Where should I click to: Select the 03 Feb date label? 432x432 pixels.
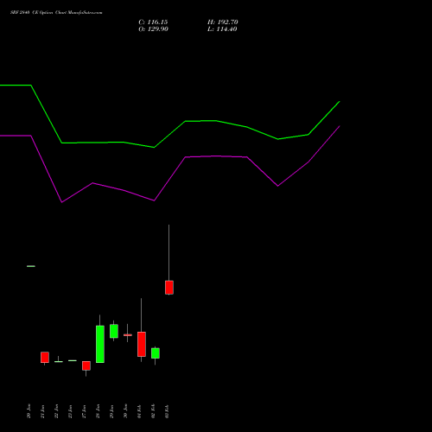(x=167, y=411)
